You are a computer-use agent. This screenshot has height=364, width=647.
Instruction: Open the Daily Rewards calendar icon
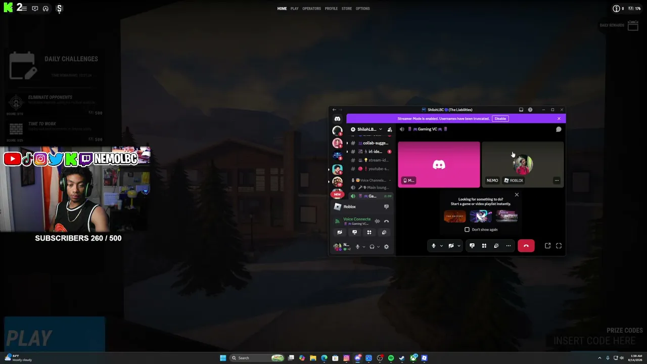(x=633, y=25)
